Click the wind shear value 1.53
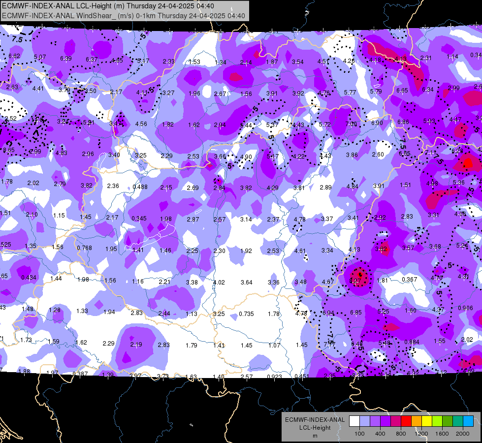The width and height of the screenshot is (482, 443). click(194, 62)
